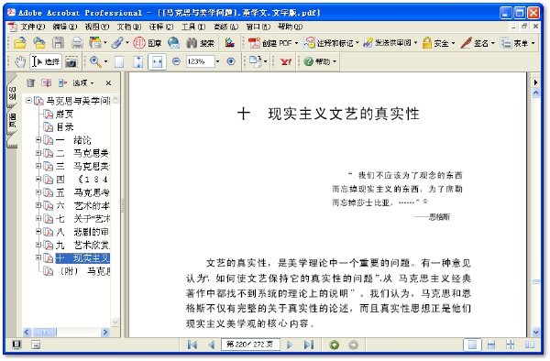The height and width of the screenshot is (361, 550).
Task: Select the Zoom In magnifier tool
Action: tap(95, 62)
